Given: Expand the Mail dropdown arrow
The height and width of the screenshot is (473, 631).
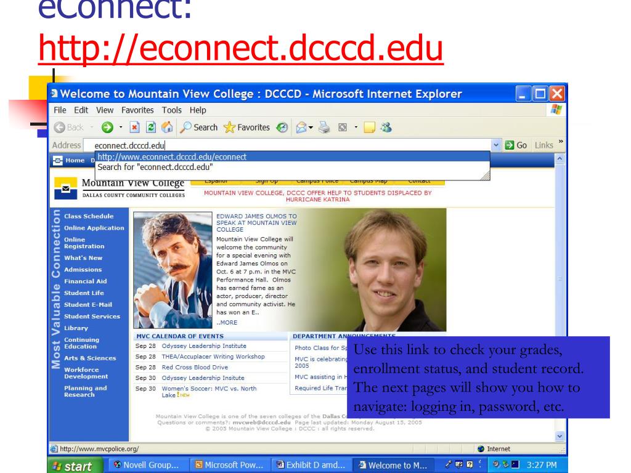Looking at the screenshot, I should (x=311, y=128).
